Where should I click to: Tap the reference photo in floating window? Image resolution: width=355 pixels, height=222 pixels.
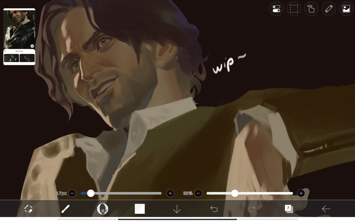19,30
